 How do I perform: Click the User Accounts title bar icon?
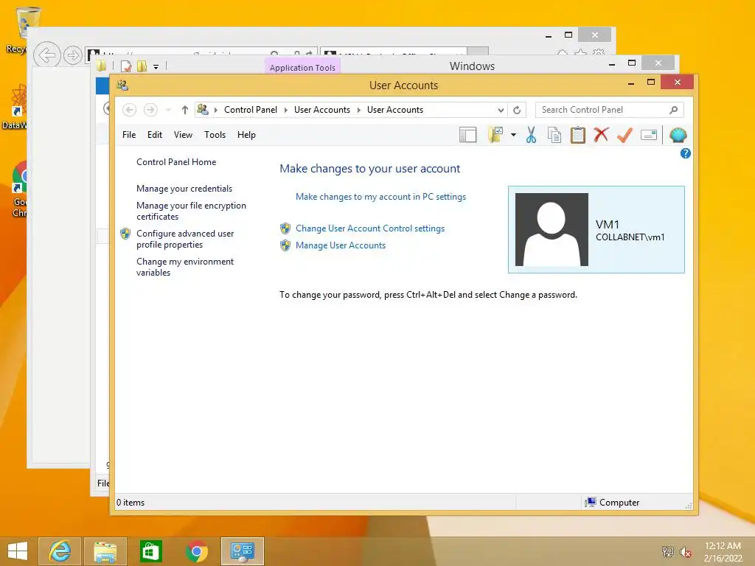point(122,85)
